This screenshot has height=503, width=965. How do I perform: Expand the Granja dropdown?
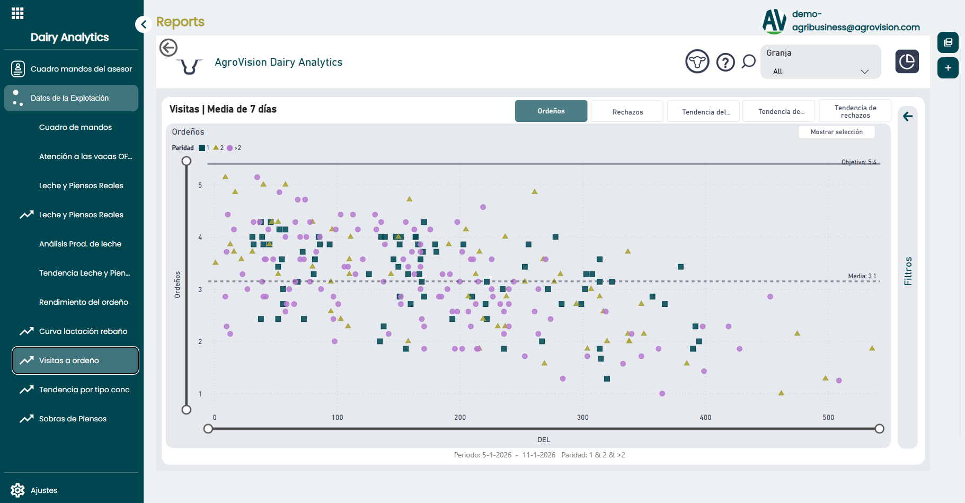tap(820, 71)
